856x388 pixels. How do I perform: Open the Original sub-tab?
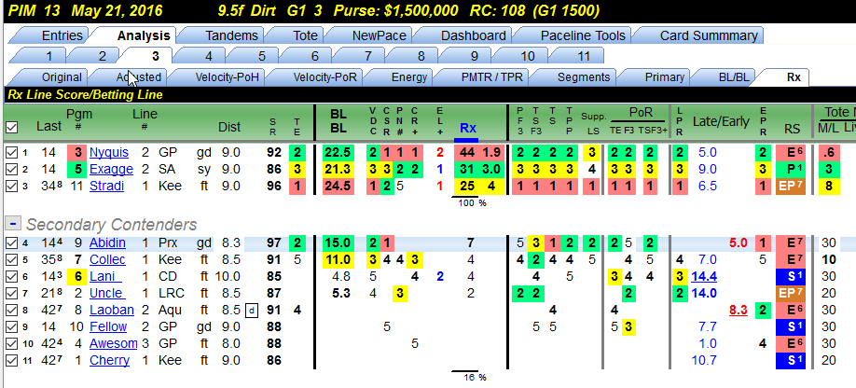(x=62, y=76)
